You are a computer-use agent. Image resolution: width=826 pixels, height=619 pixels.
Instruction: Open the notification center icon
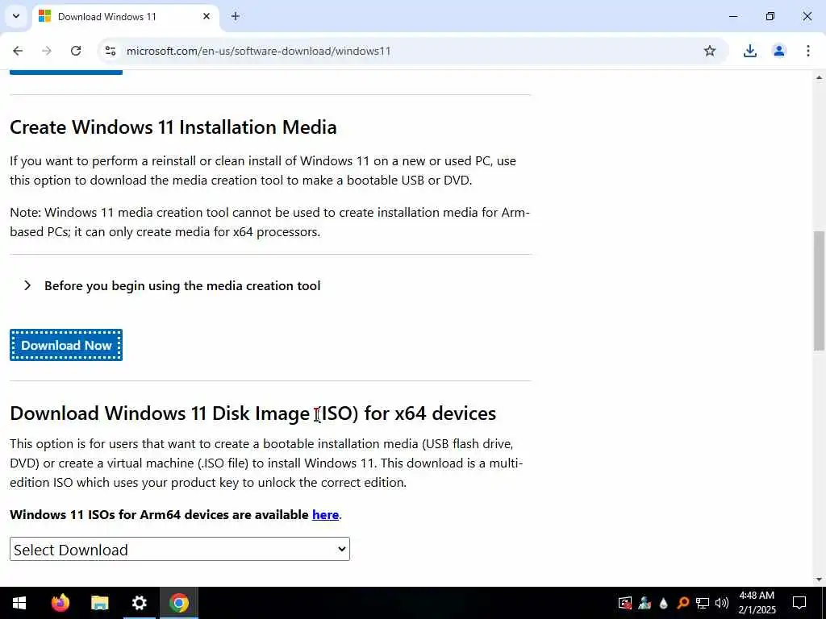click(x=799, y=603)
